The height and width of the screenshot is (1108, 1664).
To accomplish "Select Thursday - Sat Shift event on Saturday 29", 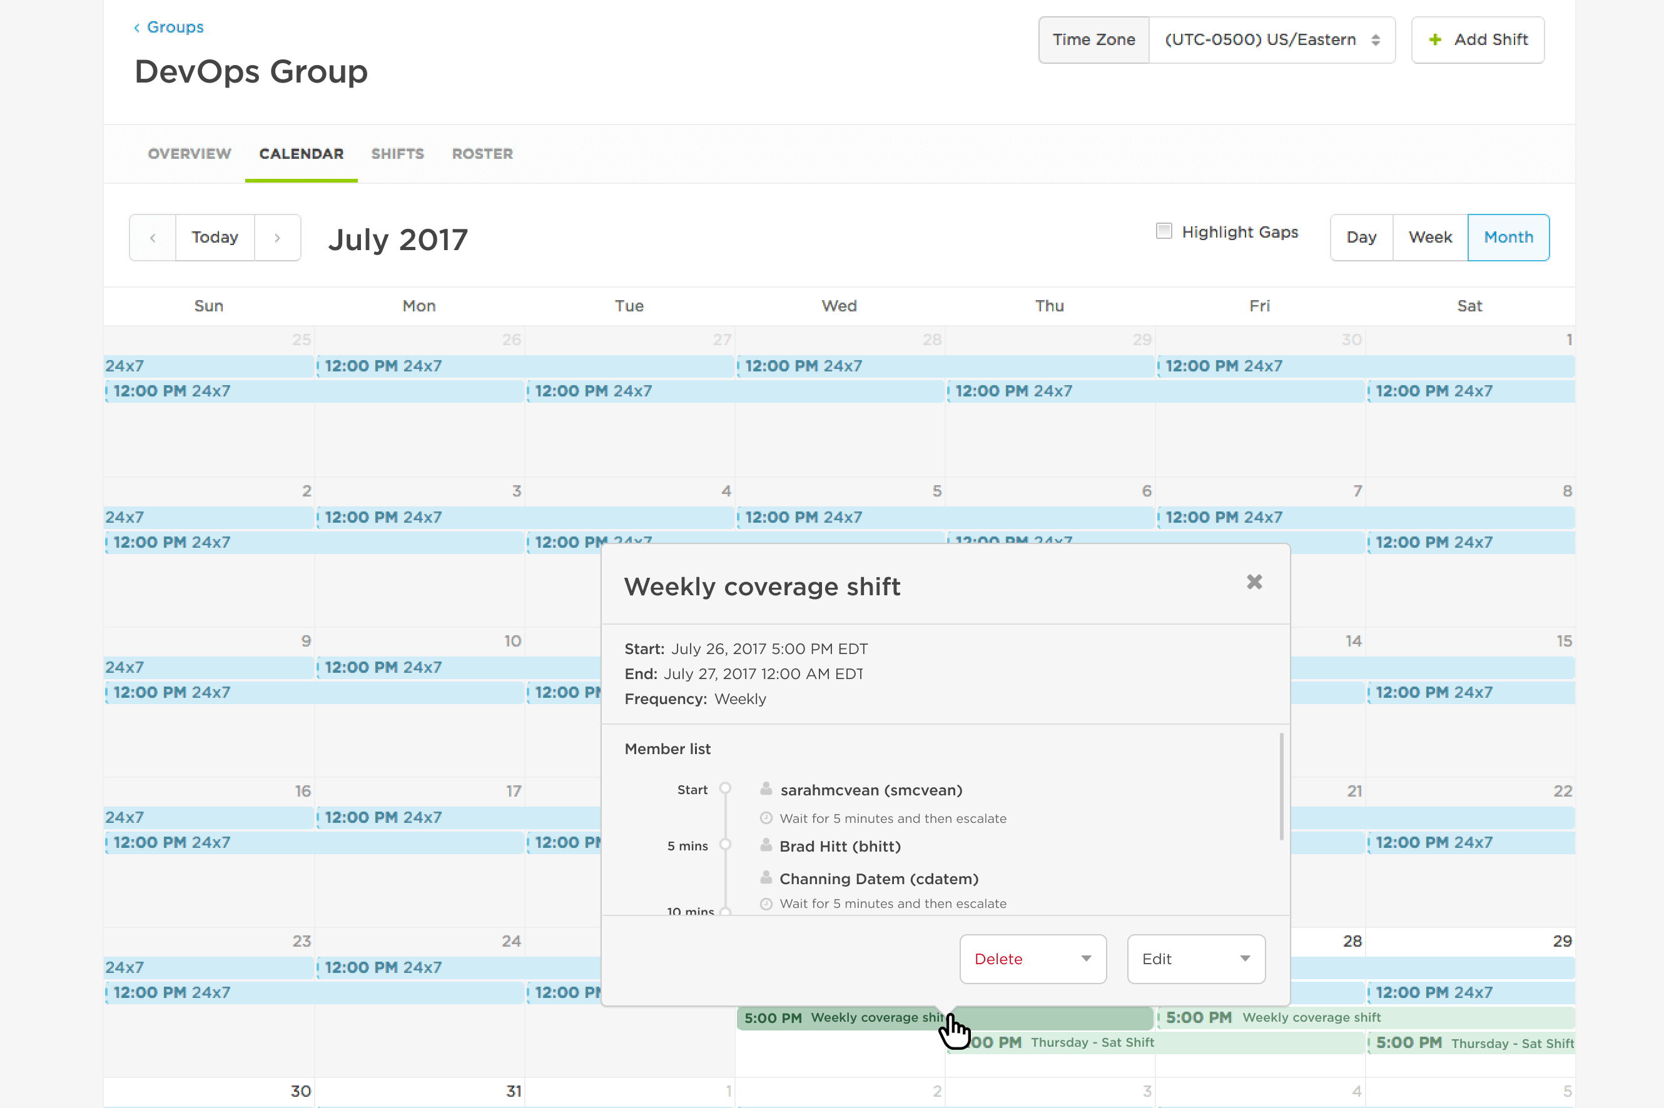I will click(x=1472, y=1043).
